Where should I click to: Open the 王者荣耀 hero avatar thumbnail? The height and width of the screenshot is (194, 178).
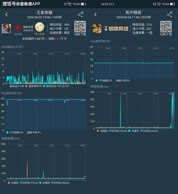6,29
